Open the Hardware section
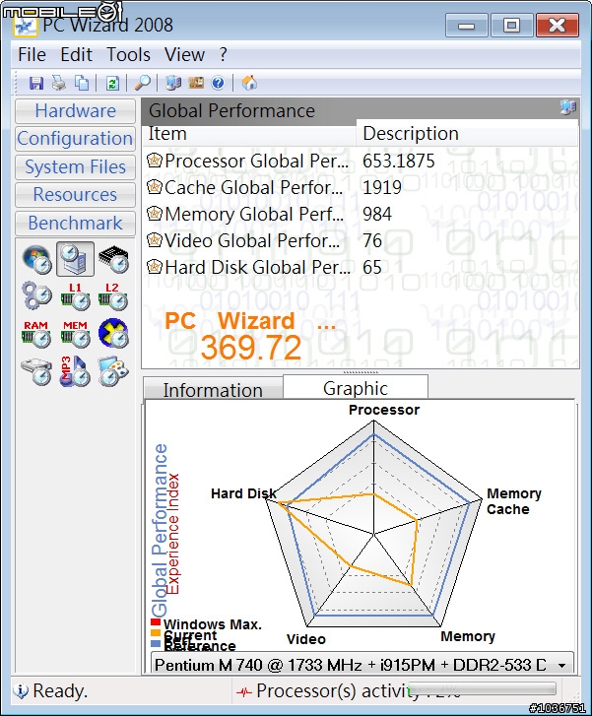The width and height of the screenshot is (592, 716). (76, 111)
